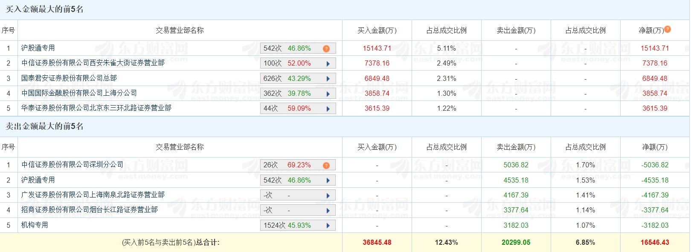The image size is (691, 252).
Task: Click blue arrow in 华泰证券北京东三环北路 row
Action: [328, 109]
